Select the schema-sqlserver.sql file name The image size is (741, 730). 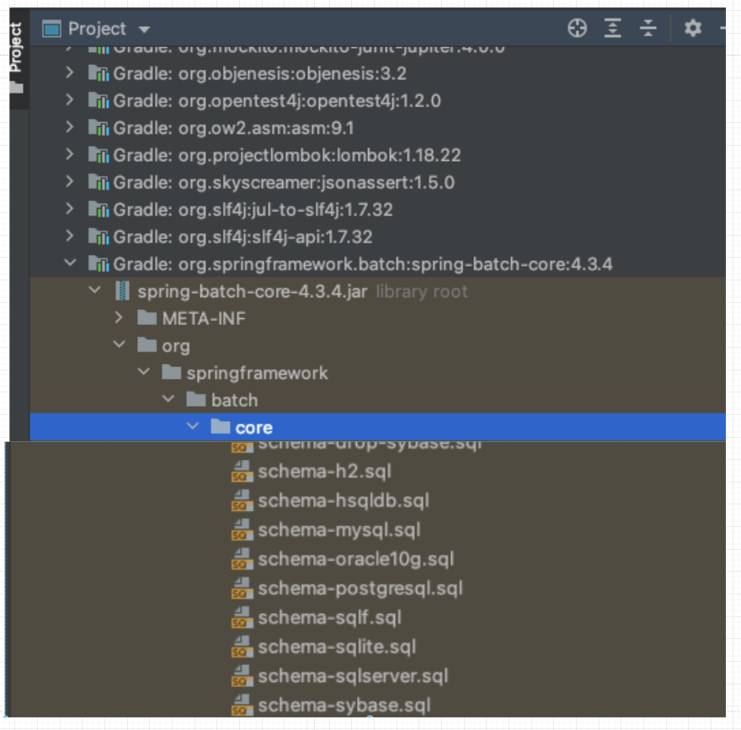point(353,676)
